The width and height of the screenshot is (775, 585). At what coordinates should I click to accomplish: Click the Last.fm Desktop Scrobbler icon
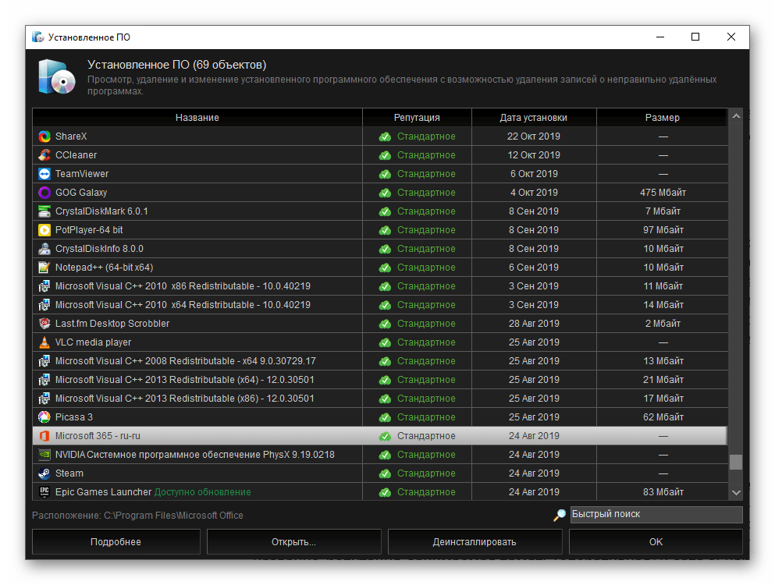[44, 324]
